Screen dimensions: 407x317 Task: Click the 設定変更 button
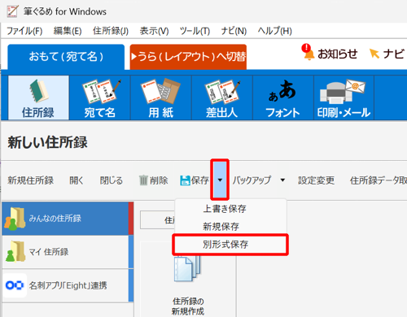tap(316, 180)
